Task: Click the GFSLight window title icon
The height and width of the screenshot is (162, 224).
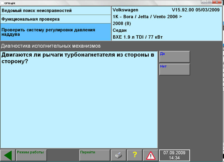Action: pos(2,3)
